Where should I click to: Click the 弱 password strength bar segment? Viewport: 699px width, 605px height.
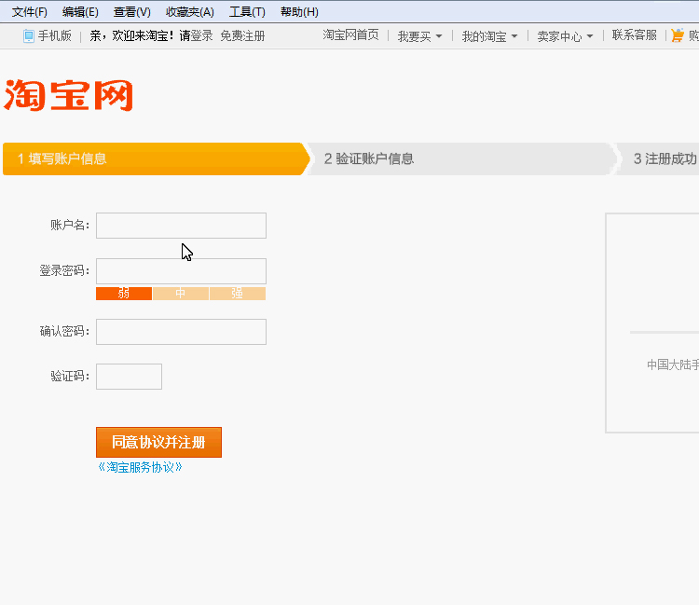point(124,294)
